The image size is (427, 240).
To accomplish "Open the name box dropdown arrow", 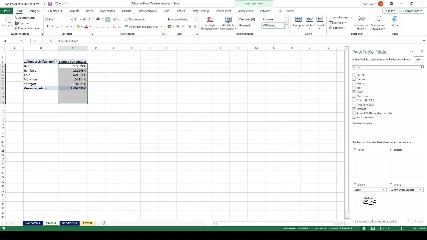I will coord(21,41).
